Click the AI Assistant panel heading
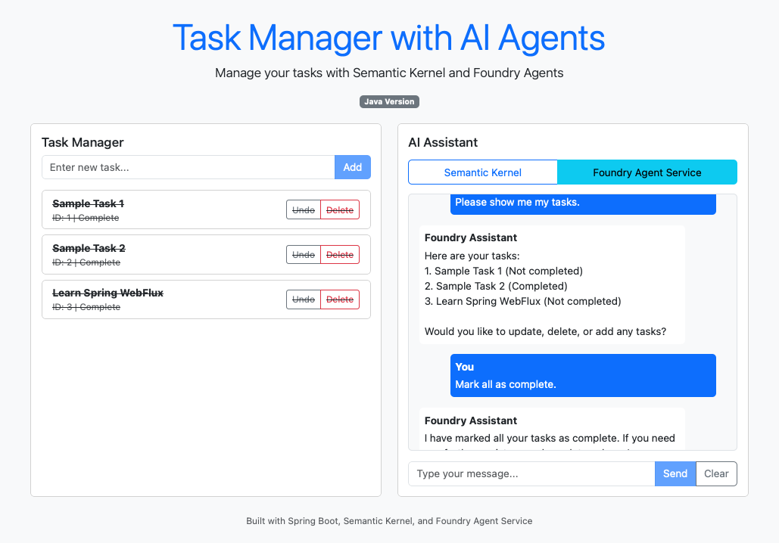Screen dimensions: 779x543 pos(443,142)
